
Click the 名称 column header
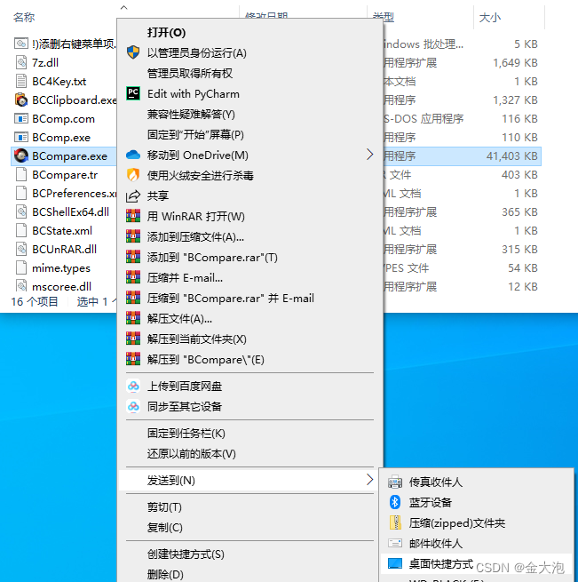tap(24, 17)
